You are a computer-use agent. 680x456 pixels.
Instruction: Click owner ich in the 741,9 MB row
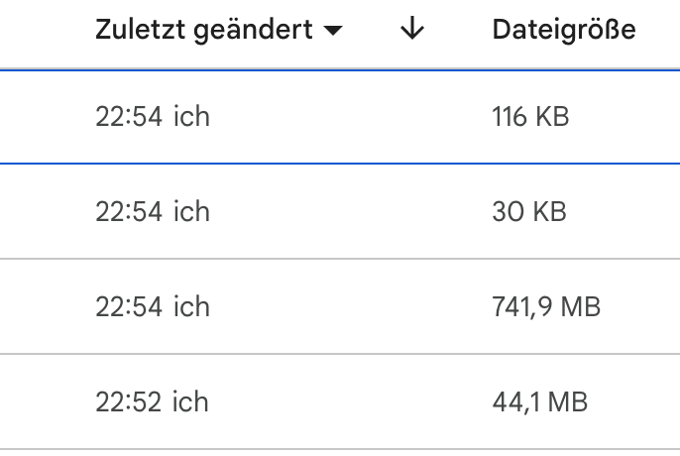click(191, 307)
